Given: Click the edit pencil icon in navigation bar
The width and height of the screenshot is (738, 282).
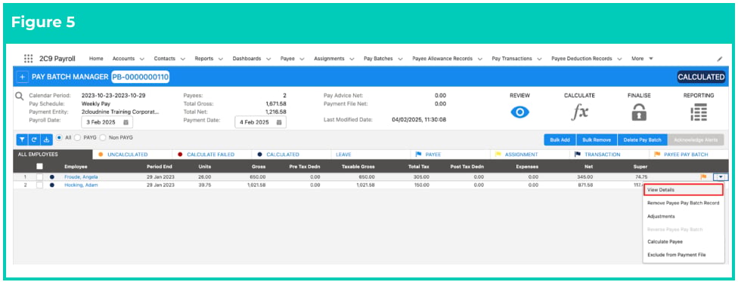Looking at the screenshot, I should click(720, 59).
